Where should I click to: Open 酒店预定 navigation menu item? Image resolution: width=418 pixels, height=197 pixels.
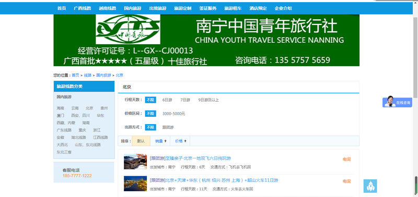tap(258, 8)
